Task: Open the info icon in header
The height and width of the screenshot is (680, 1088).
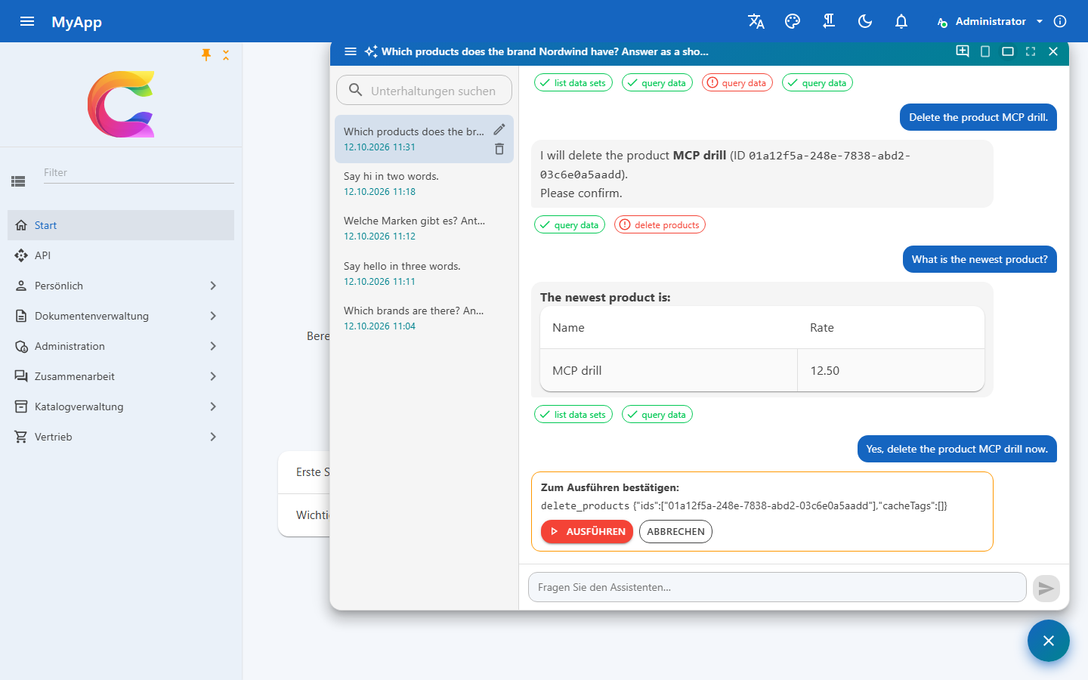Action: 1060,21
